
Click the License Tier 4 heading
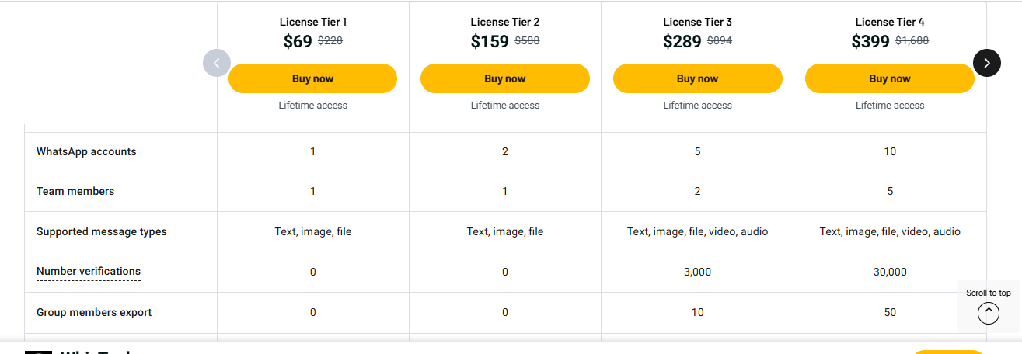[x=890, y=22]
